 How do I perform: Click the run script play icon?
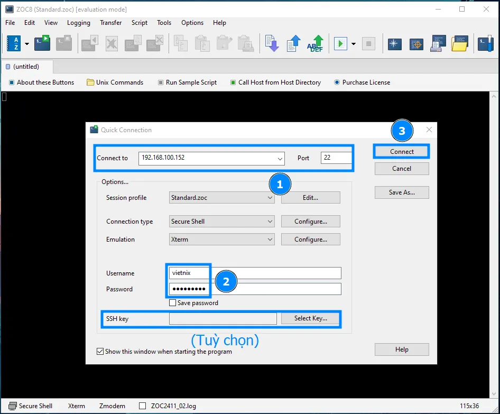coord(340,43)
